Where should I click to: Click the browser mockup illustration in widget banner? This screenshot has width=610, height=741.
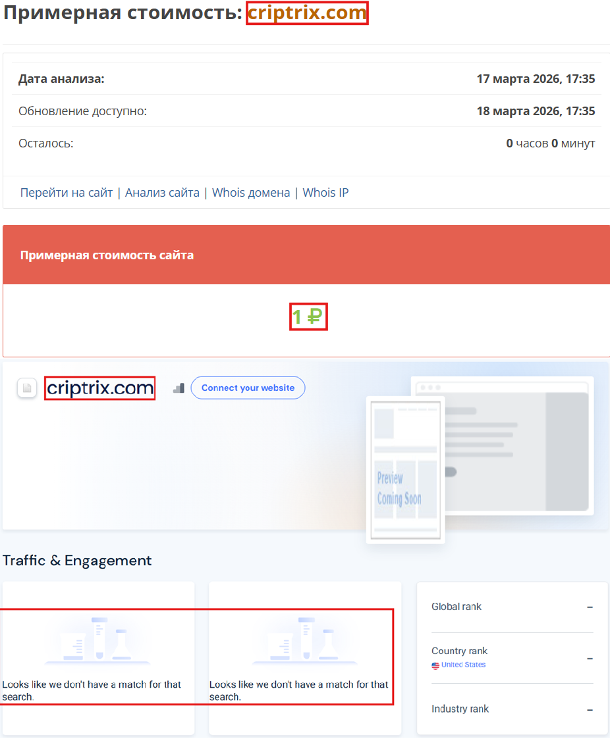coord(502,444)
